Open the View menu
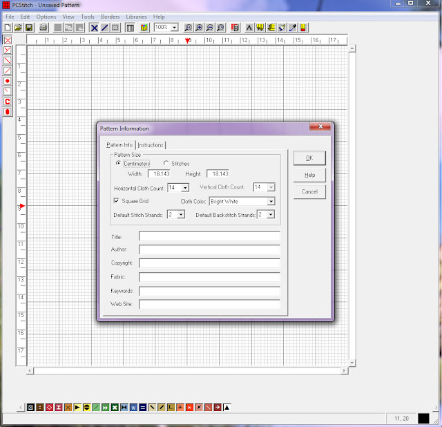The width and height of the screenshot is (442, 427). [x=68, y=17]
